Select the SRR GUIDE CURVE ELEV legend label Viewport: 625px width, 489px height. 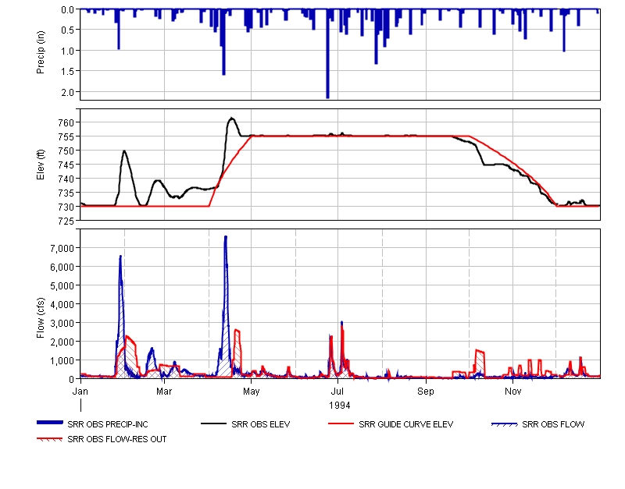pos(405,425)
